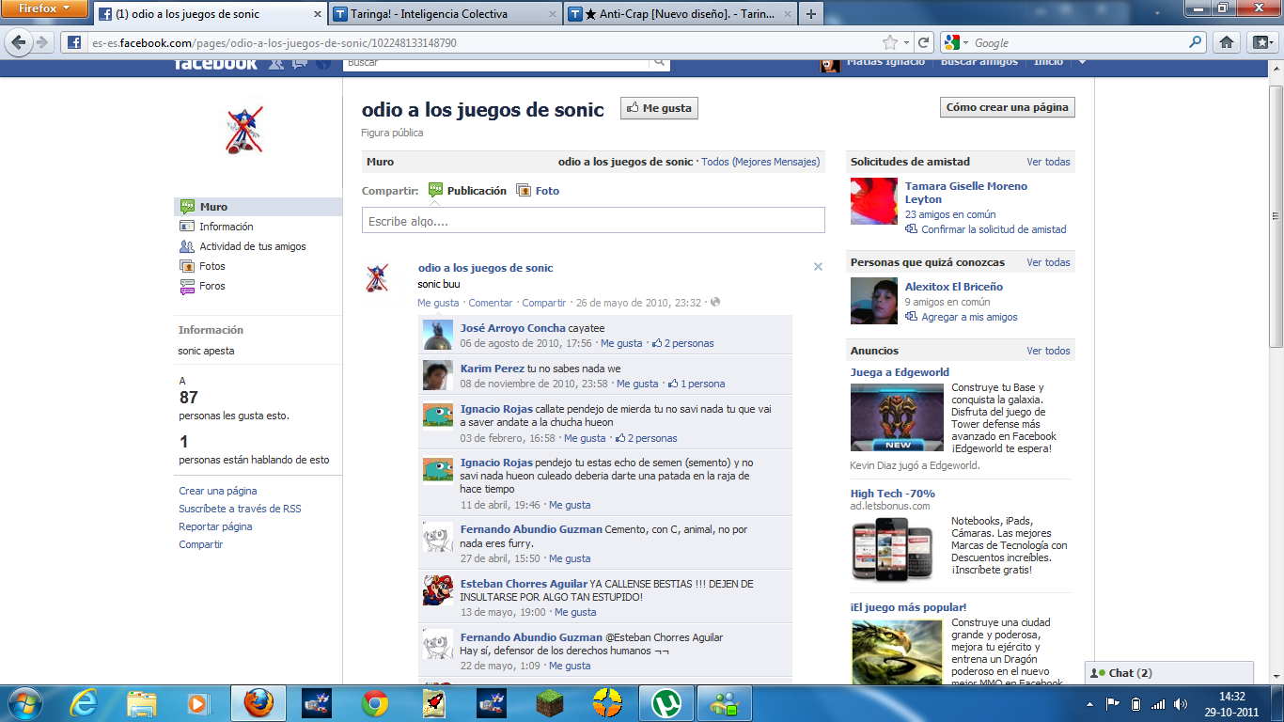
Task: Click Tamara Giselle Moreno Leyton's profile photo
Action: pyautogui.click(x=874, y=201)
